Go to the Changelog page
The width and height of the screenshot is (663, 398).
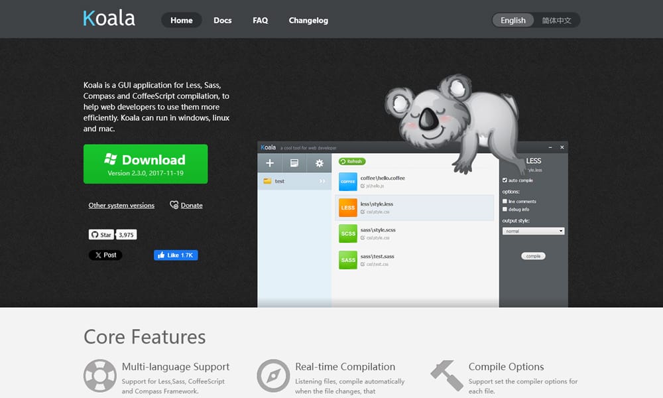click(308, 21)
